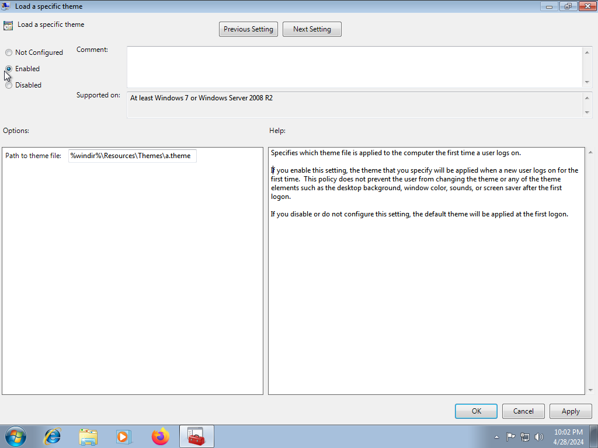Click the Help pane's scroll-down arrow
Screen dimensions: 598x448
click(x=589, y=390)
